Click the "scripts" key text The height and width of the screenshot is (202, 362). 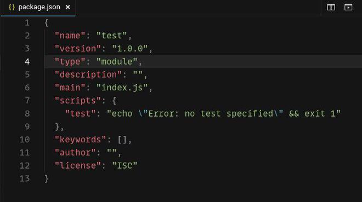(x=78, y=100)
